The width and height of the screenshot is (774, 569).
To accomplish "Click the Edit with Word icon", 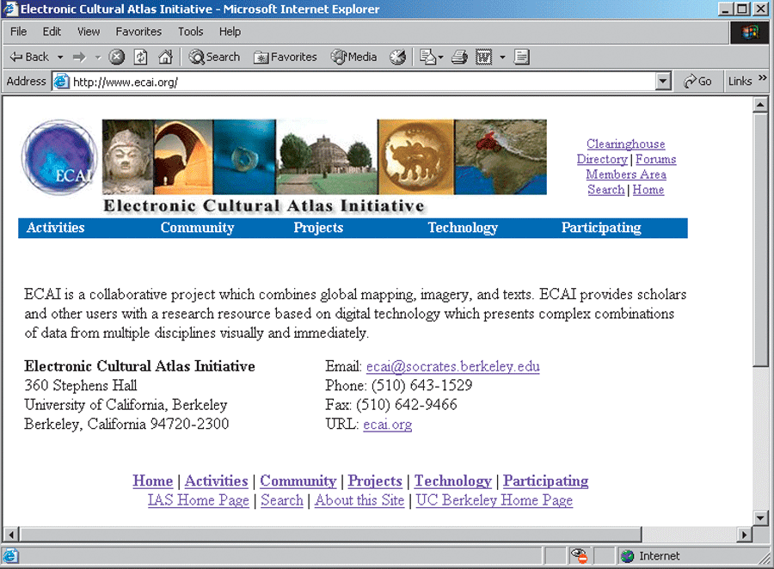I will tap(483, 58).
